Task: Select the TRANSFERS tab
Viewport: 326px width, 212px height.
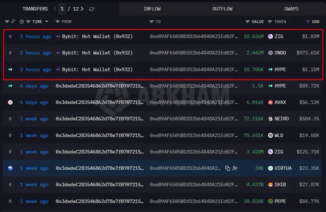Action: (35, 9)
